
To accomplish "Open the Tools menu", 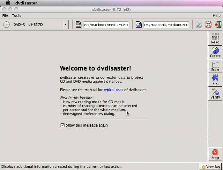I will click(16, 15).
